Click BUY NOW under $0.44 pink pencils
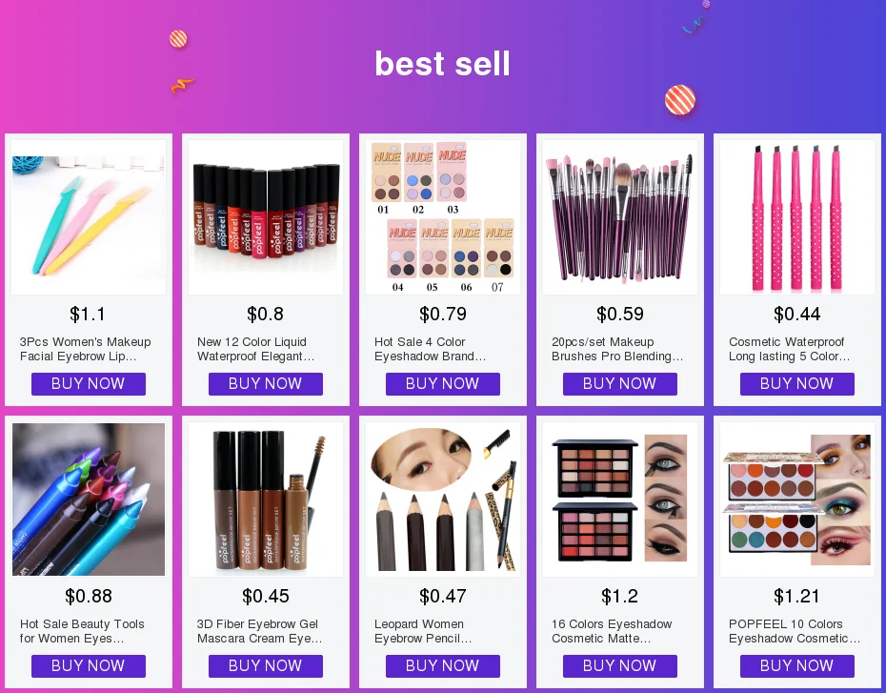 click(x=796, y=384)
